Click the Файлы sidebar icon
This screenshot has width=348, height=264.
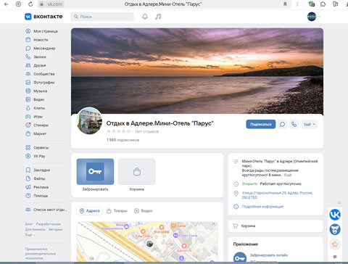pyautogui.click(x=28, y=178)
